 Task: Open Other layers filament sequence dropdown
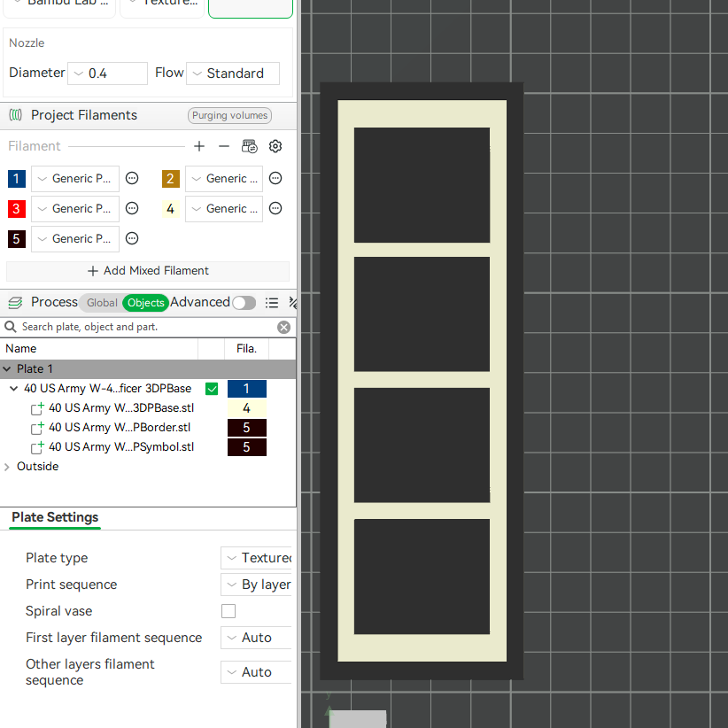tap(256, 672)
